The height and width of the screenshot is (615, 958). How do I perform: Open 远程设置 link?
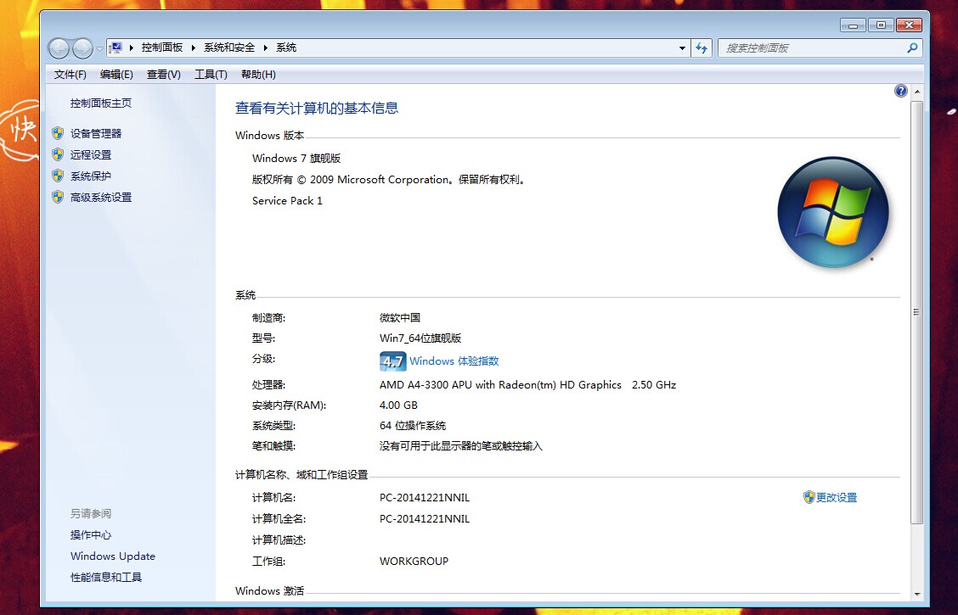[x=90, y=155]
